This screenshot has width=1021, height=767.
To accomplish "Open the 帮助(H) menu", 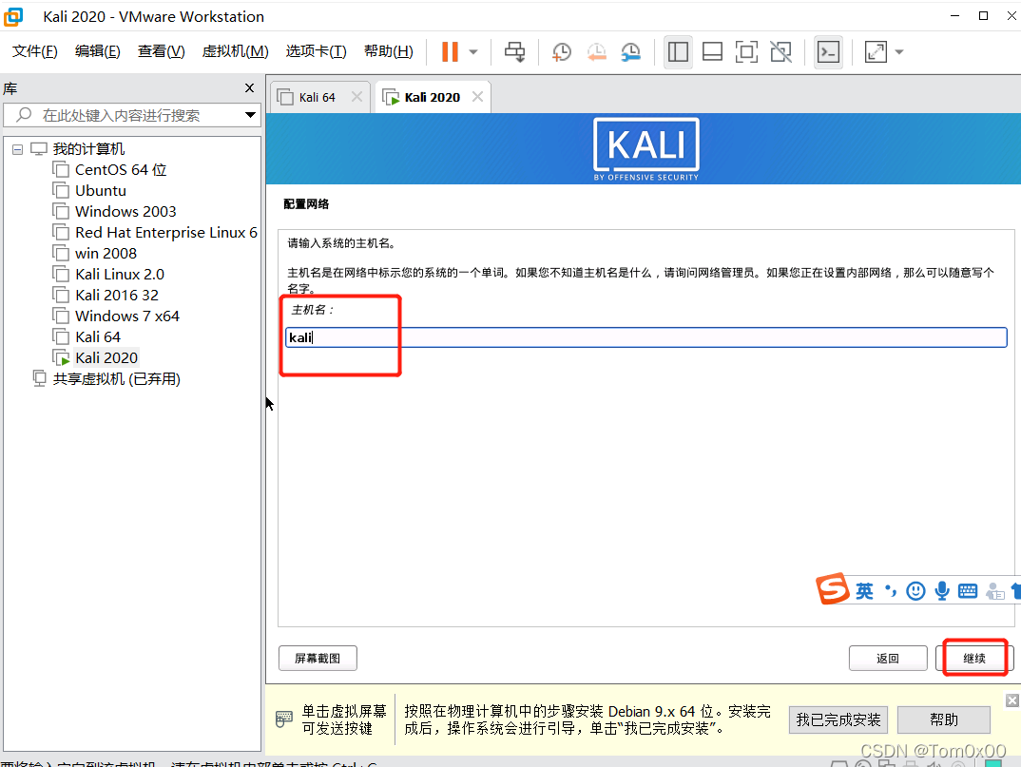I will pyautogui.click(x=388, y=51).
